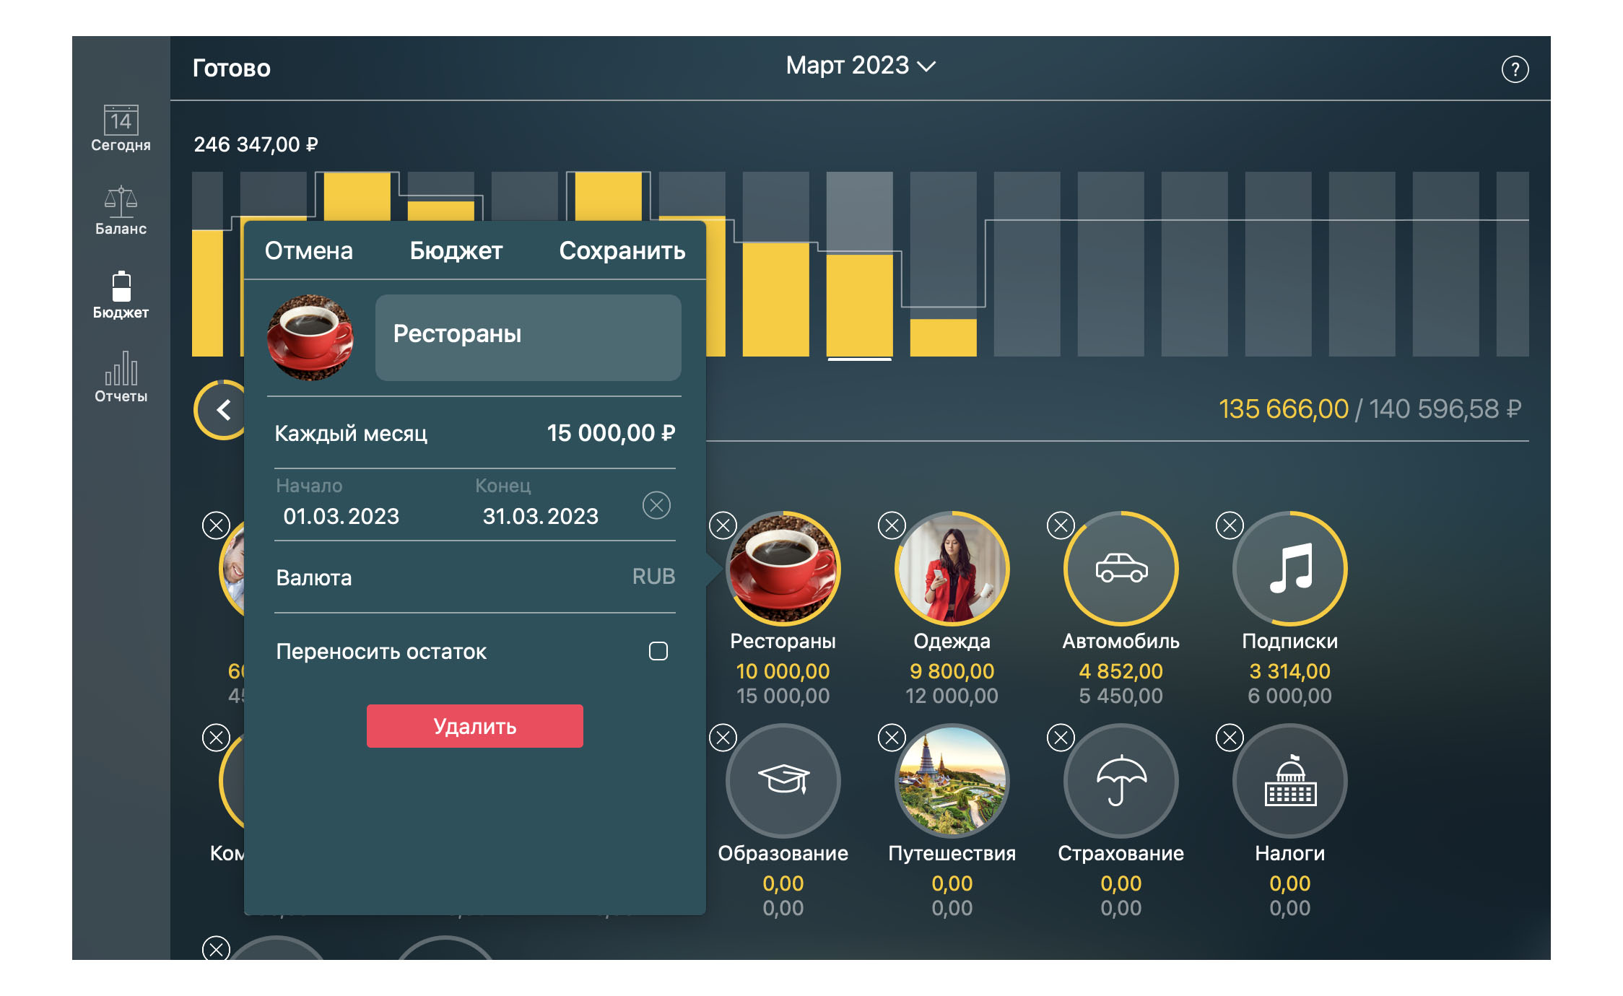Remove the Одежда budget with its X
This screenshot has width=1623, height=996.
click(892, 525)
